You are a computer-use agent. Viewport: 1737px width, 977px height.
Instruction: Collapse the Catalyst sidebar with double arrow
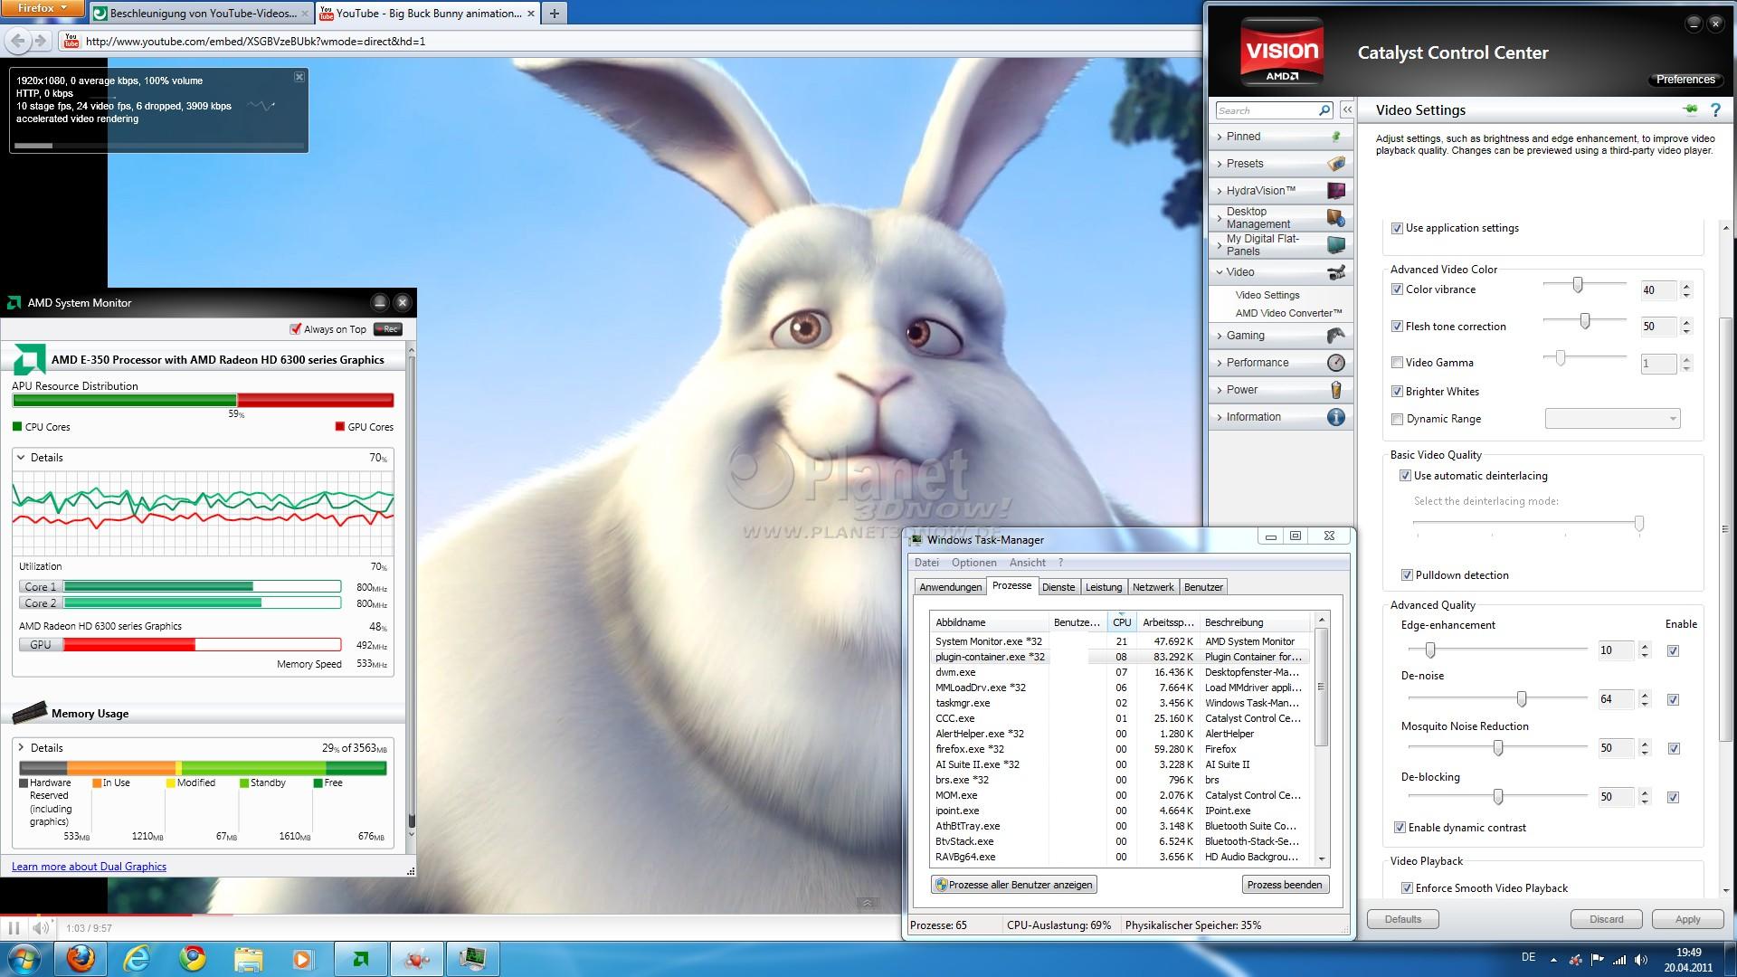pyautogui.click(x=1347, y=109)
